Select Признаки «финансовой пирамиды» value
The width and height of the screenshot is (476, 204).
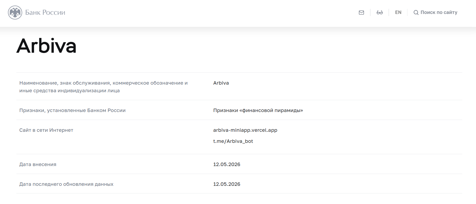point(258,110)
